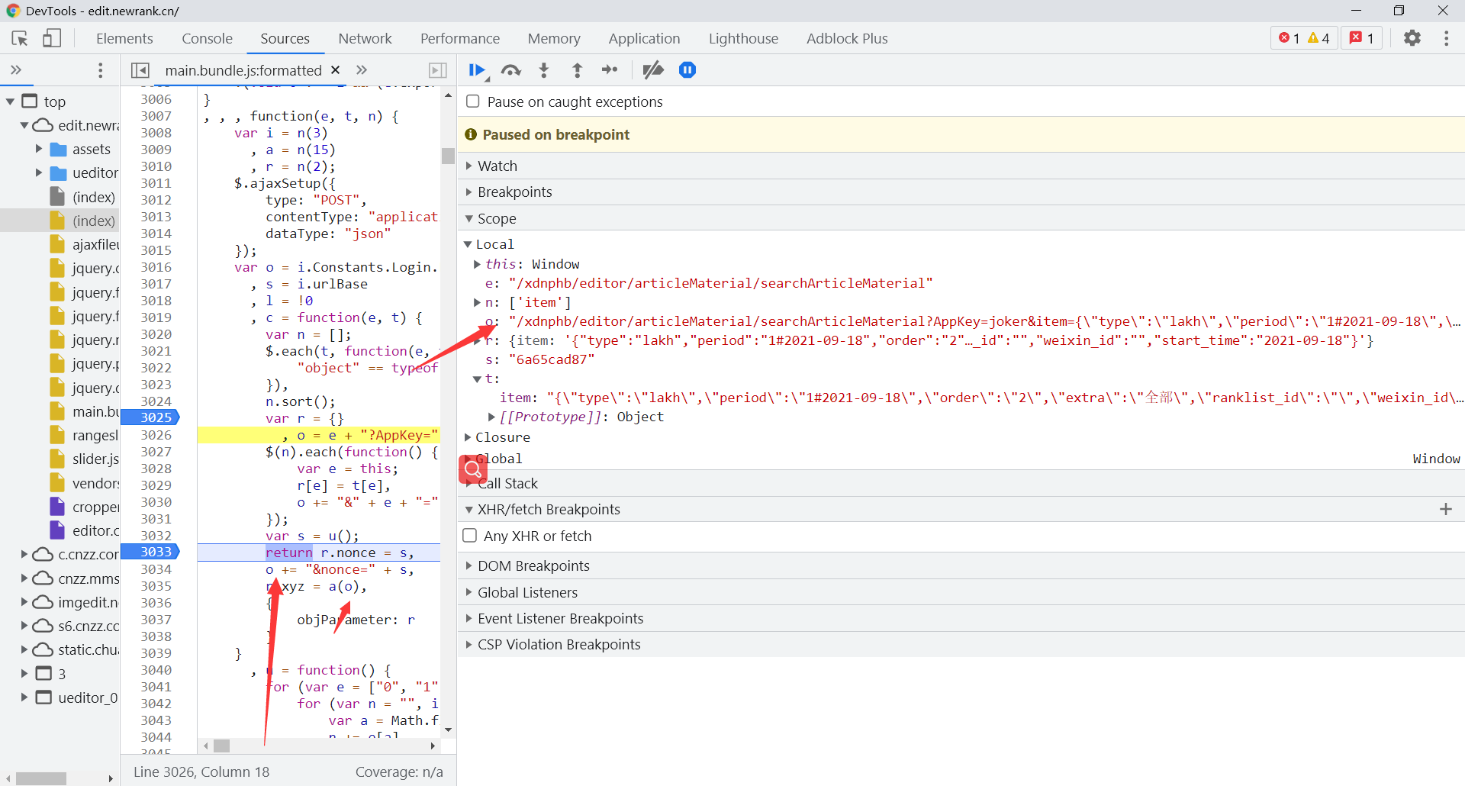
Task: Click the code editor horizontal scrollbar thumb
Action: (x=222, y=746)
